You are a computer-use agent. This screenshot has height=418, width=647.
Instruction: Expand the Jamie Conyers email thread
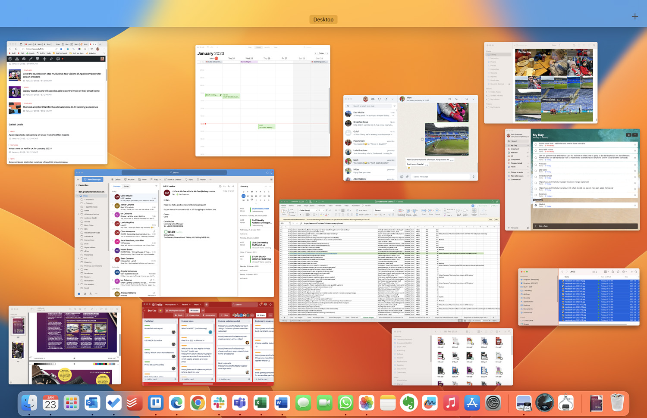(x=113, y=205)
